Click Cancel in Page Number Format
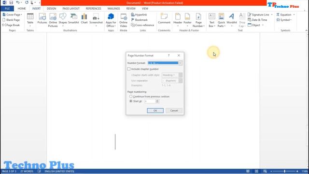 coord(174,111)
